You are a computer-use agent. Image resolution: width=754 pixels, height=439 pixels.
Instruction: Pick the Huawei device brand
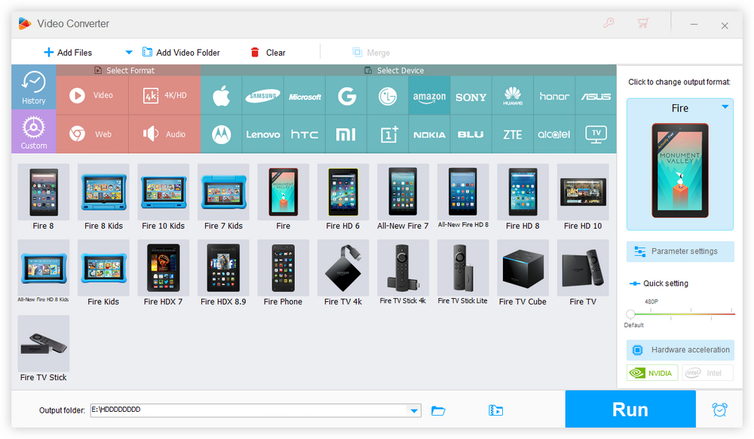(513, 96)
